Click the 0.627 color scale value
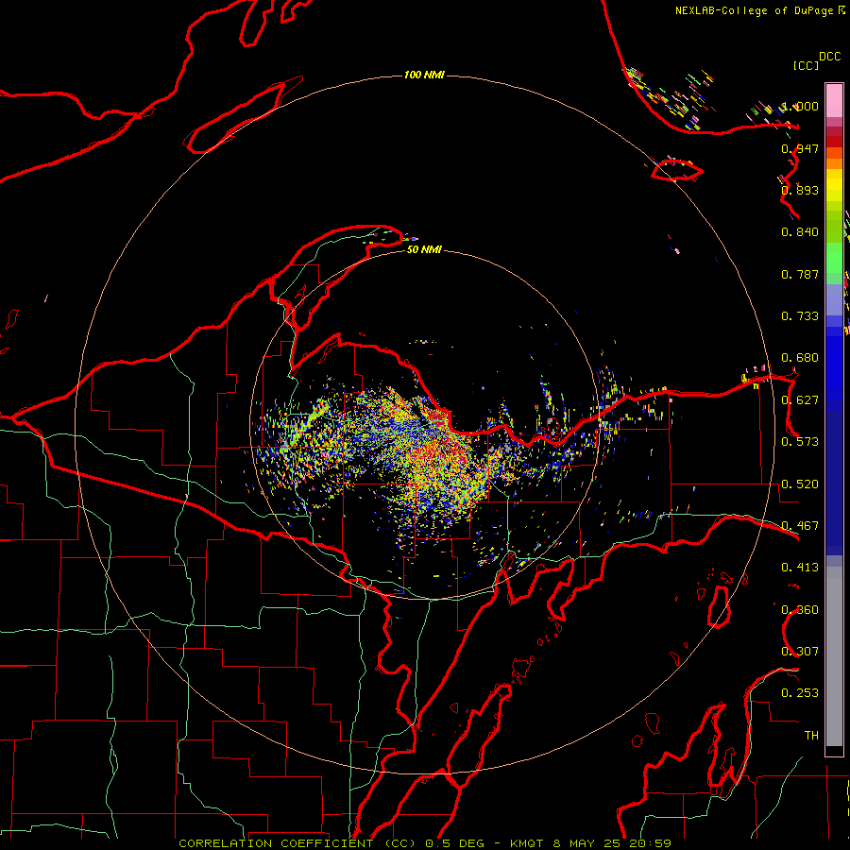Screen dimensions: 850x850 click(x=800, y=400)
